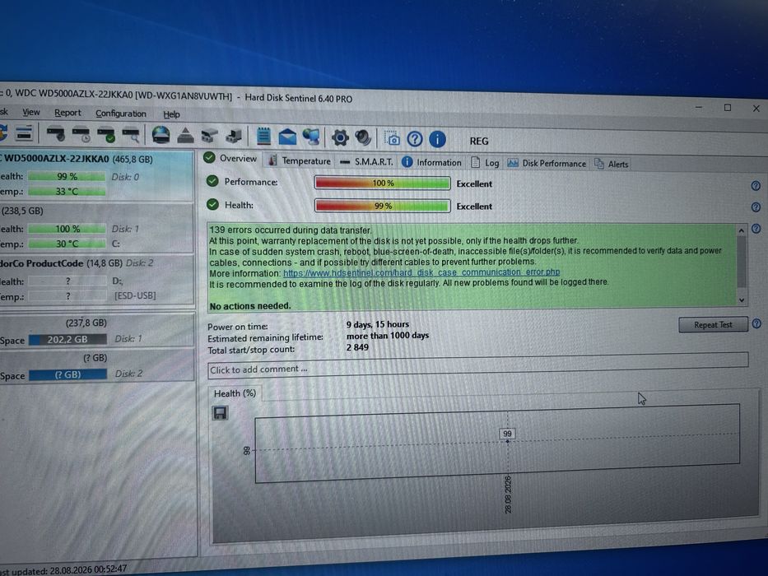This screenshot has height=576, width=768.
Task: Click the refresh disk info toolbar icon
Action: coord(2,132)
